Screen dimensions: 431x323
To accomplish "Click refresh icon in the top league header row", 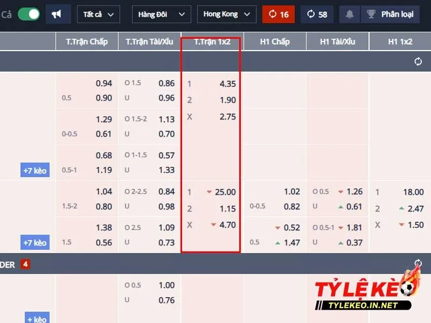I will 418,61.
